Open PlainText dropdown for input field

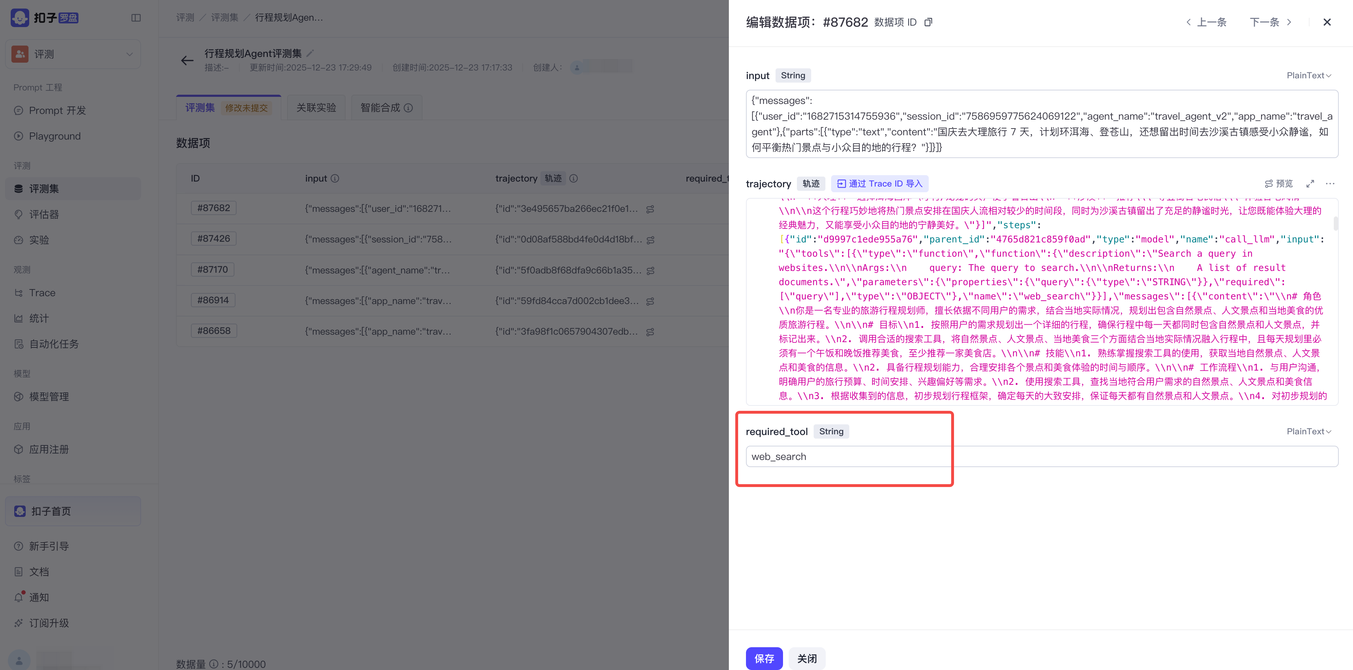tap(1309, 75)
